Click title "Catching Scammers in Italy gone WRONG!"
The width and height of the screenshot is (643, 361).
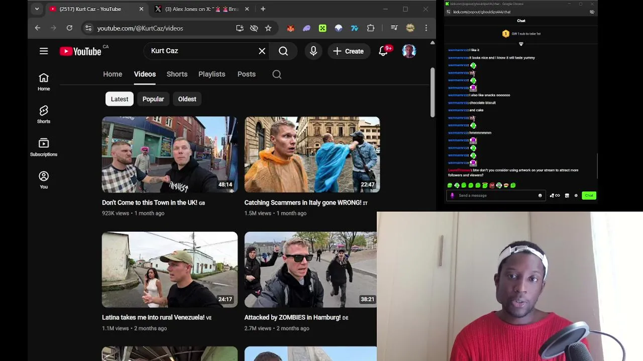303,203
